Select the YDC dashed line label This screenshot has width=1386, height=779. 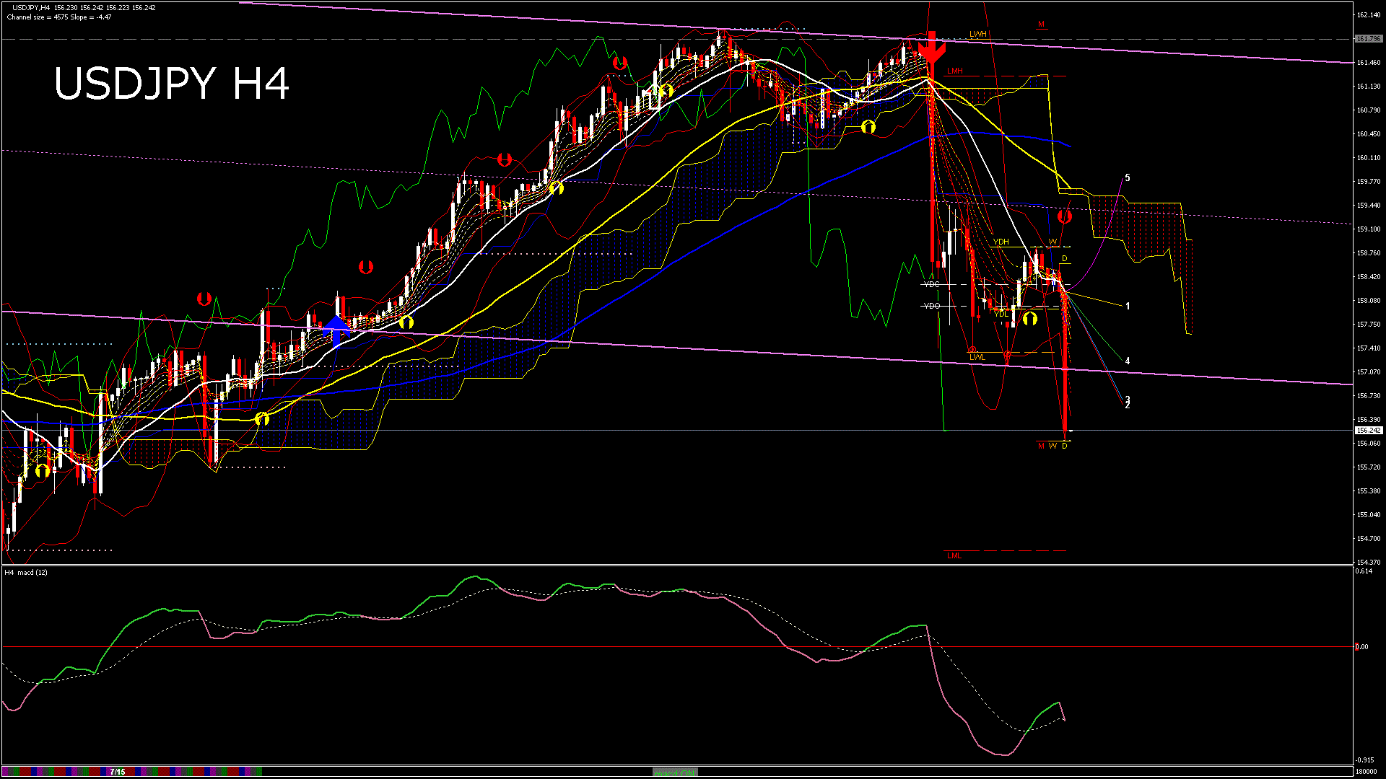(x=931, y=284)
